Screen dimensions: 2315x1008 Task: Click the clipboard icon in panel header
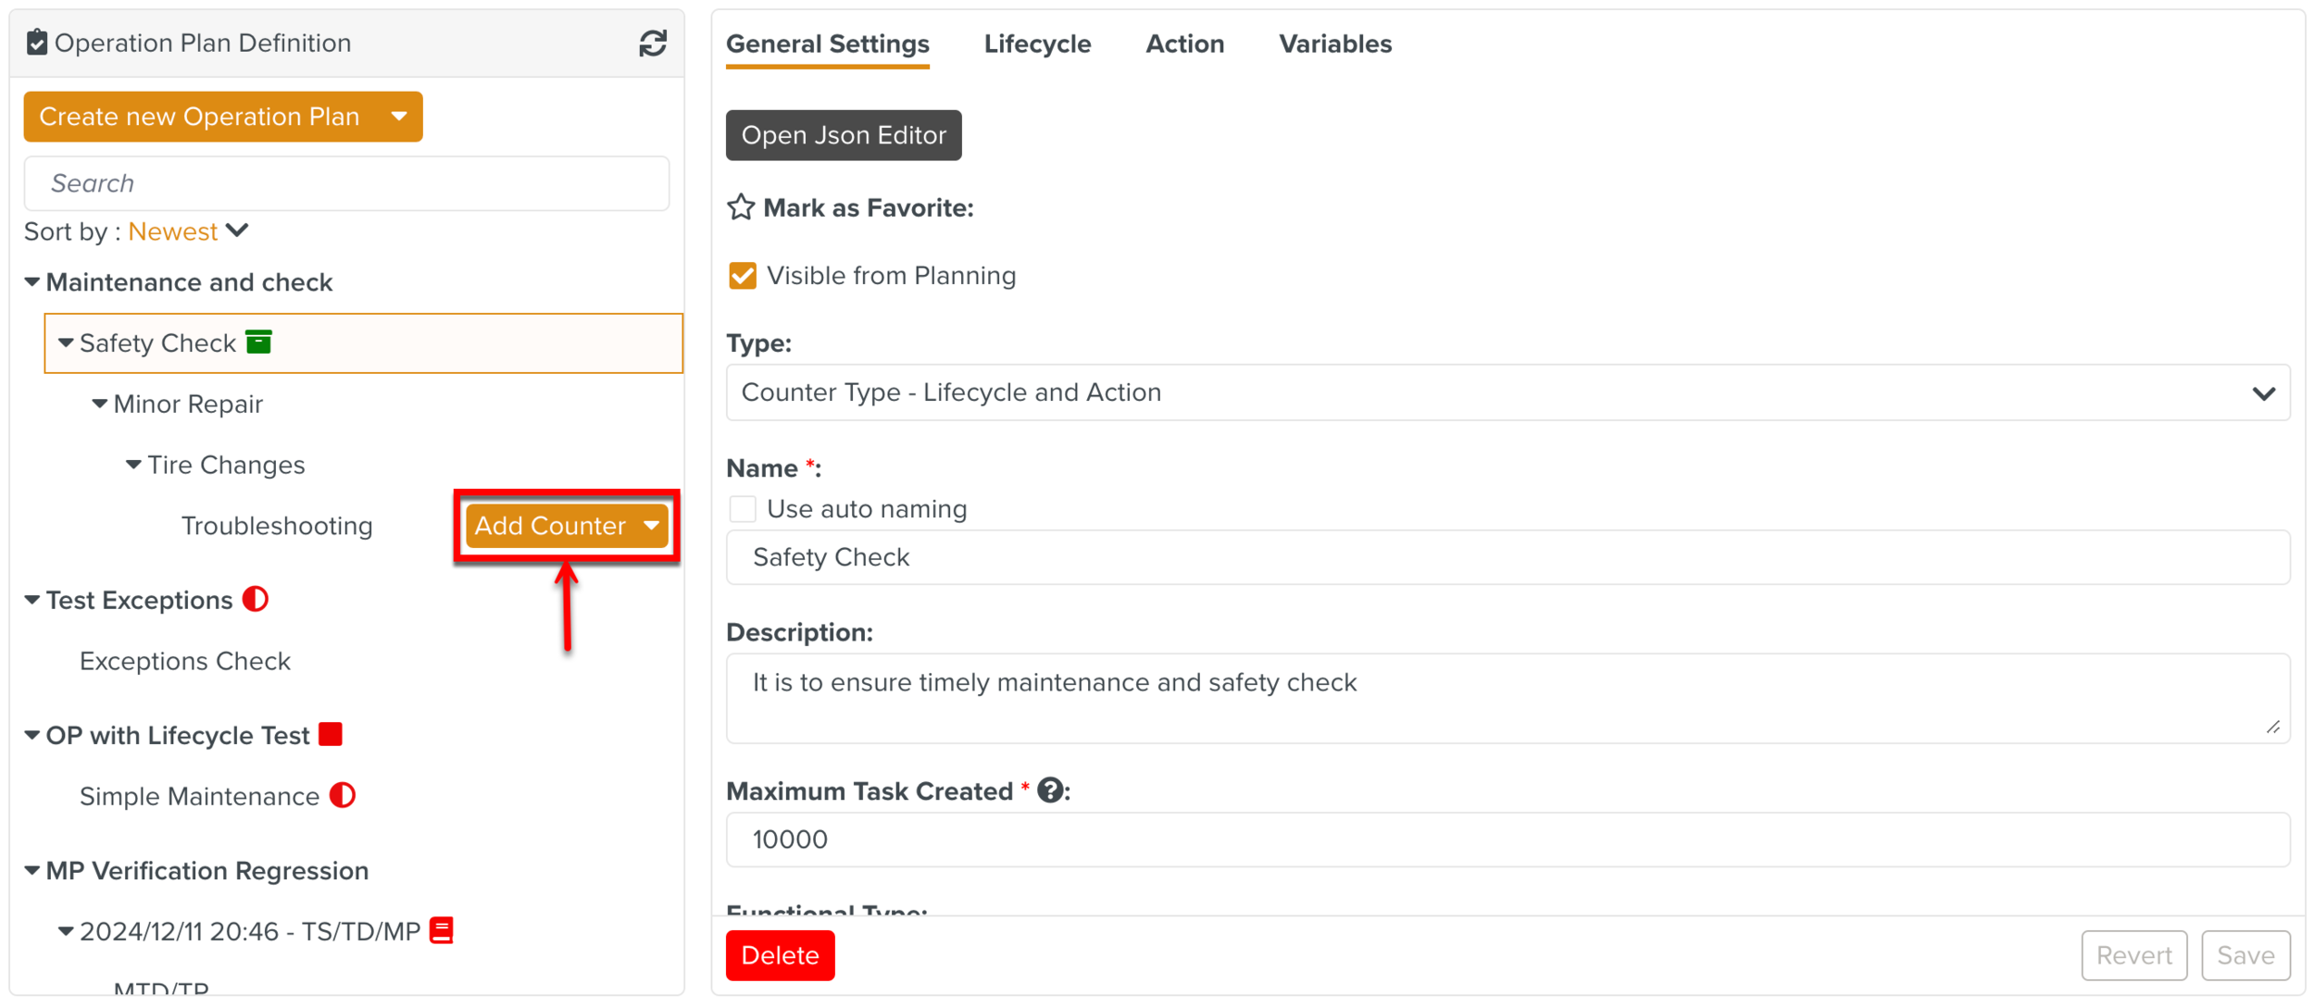point(37,43)
